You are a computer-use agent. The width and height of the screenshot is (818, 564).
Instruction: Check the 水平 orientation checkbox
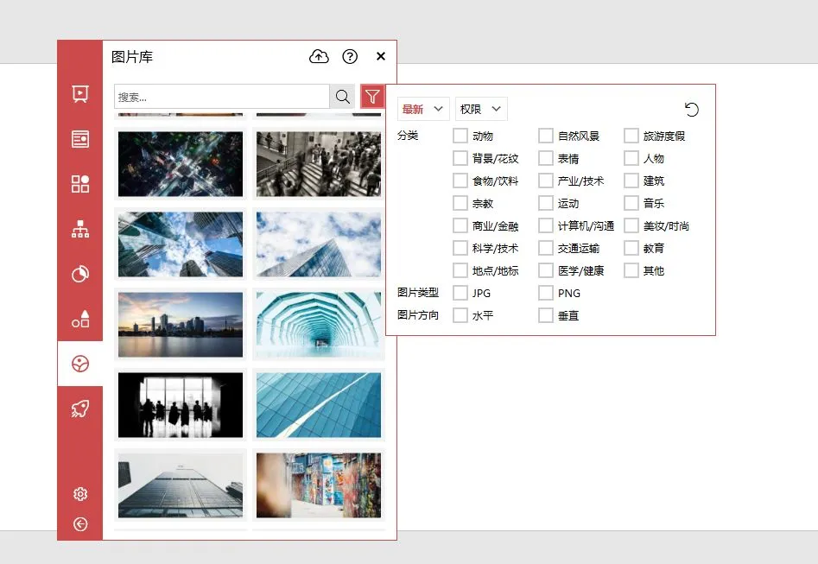click(x=460, y=315)
